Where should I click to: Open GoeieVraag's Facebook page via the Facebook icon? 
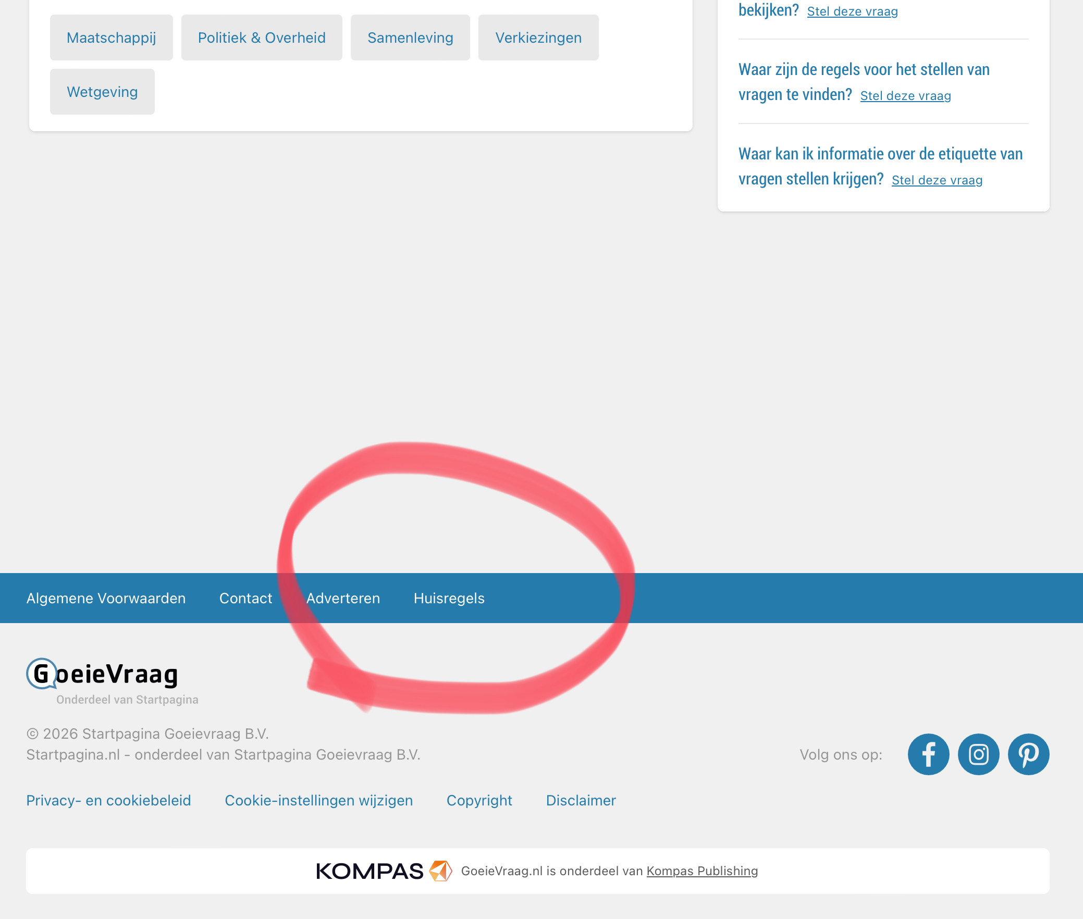click(x=928, y=754)
